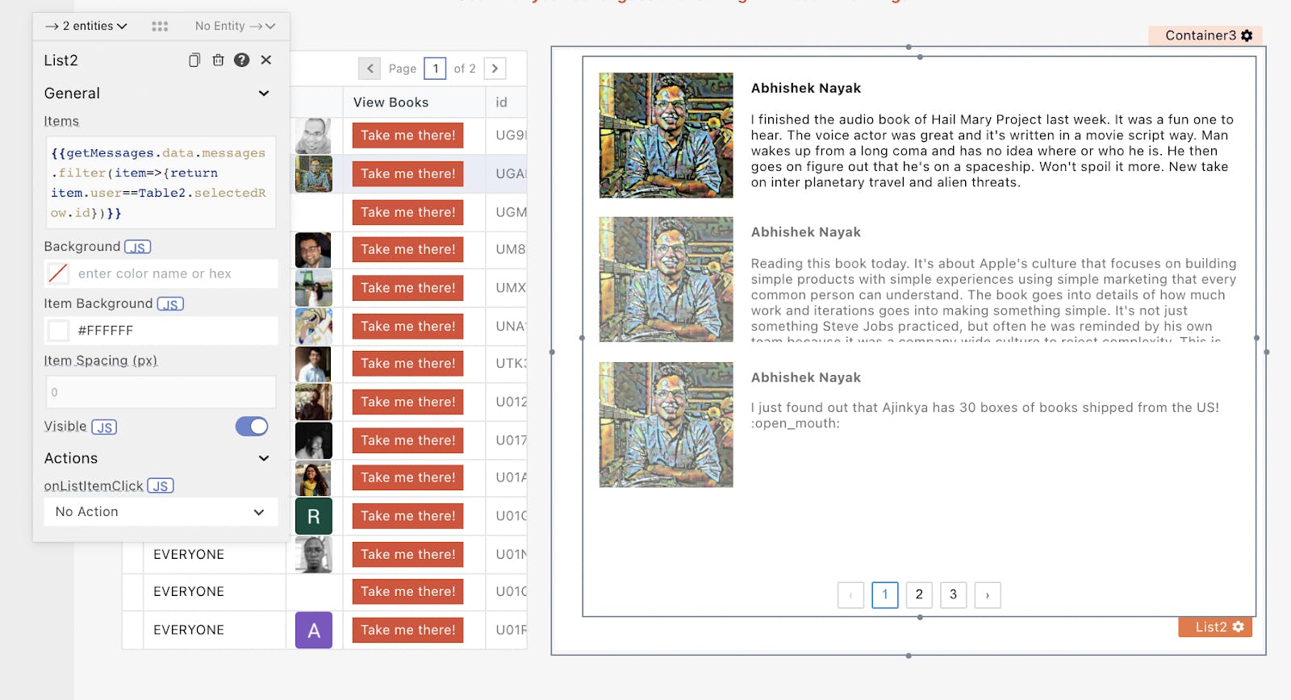
Task: Go to the table's next page arrow
Action: [x=495, y=69]
